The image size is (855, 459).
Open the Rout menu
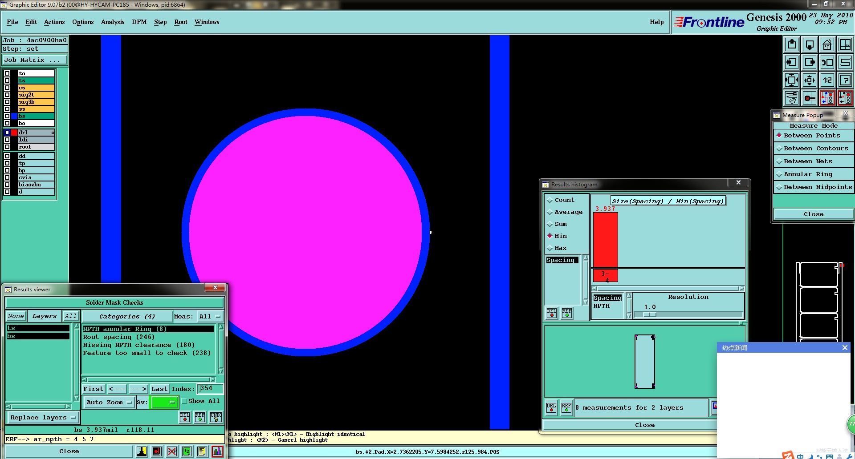tap(181, 22)
